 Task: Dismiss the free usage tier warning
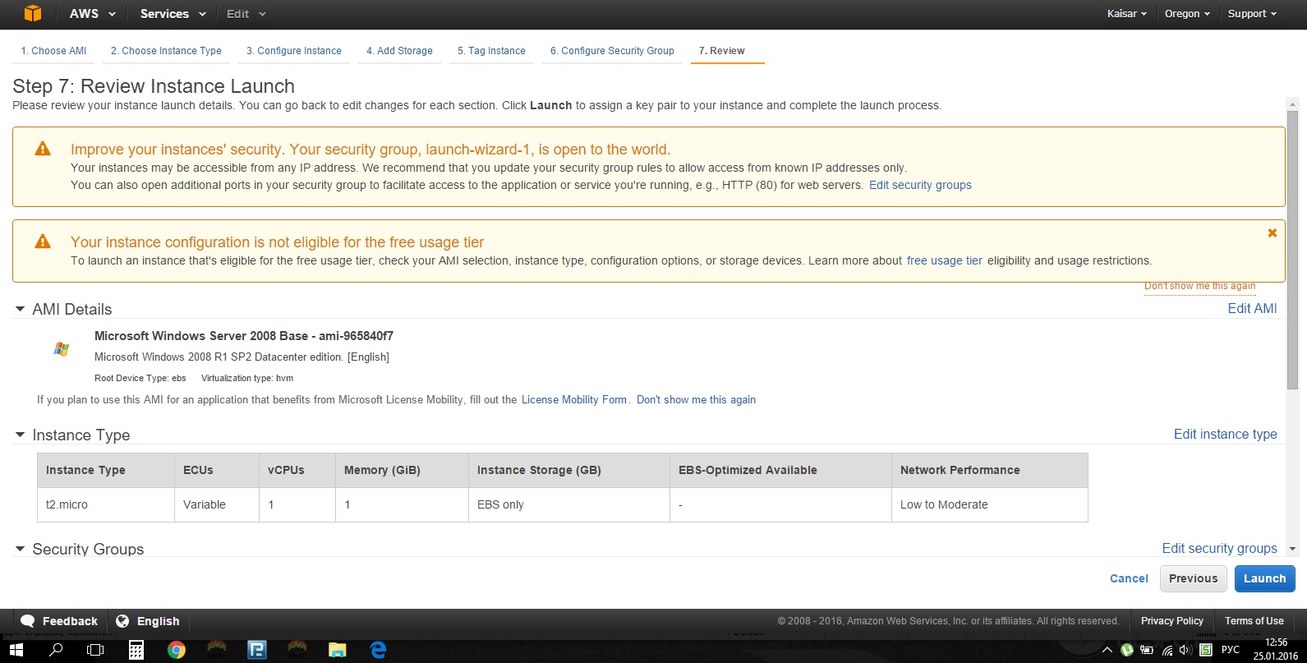pyautogui.click(x=1272, y=233)
